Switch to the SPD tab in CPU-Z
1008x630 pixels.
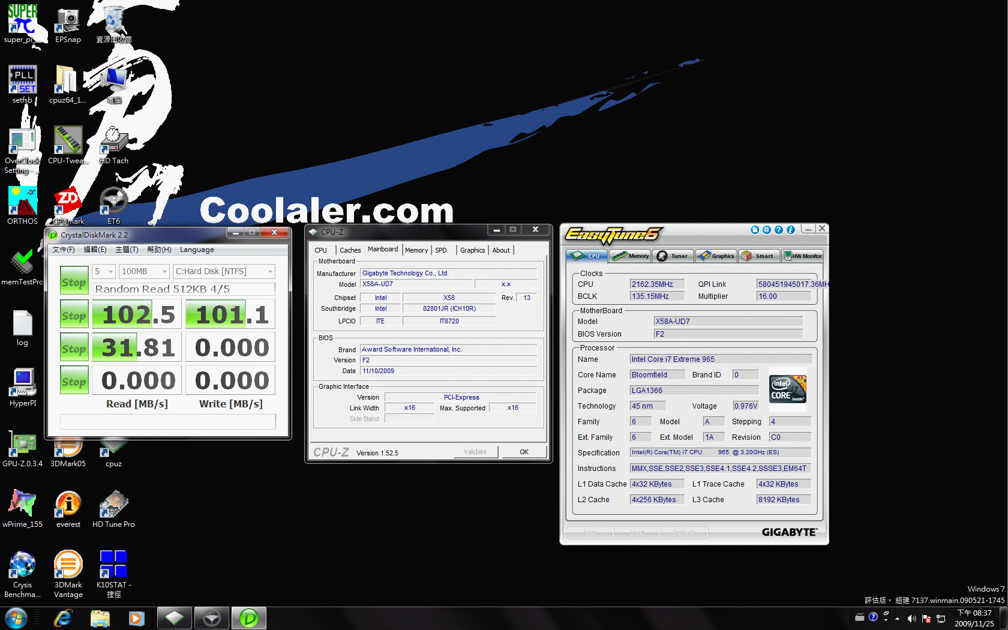(441, 250)
